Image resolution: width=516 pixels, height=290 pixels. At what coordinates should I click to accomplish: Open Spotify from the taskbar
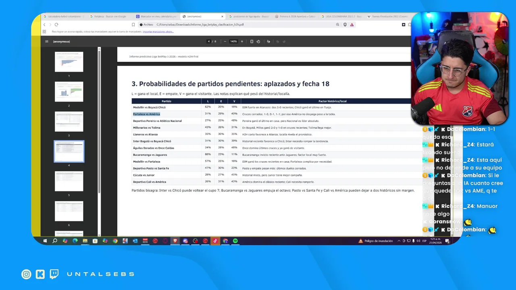coord(235,241)
